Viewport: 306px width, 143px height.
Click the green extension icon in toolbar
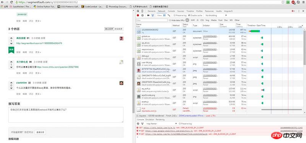click(x=288, y=2)
